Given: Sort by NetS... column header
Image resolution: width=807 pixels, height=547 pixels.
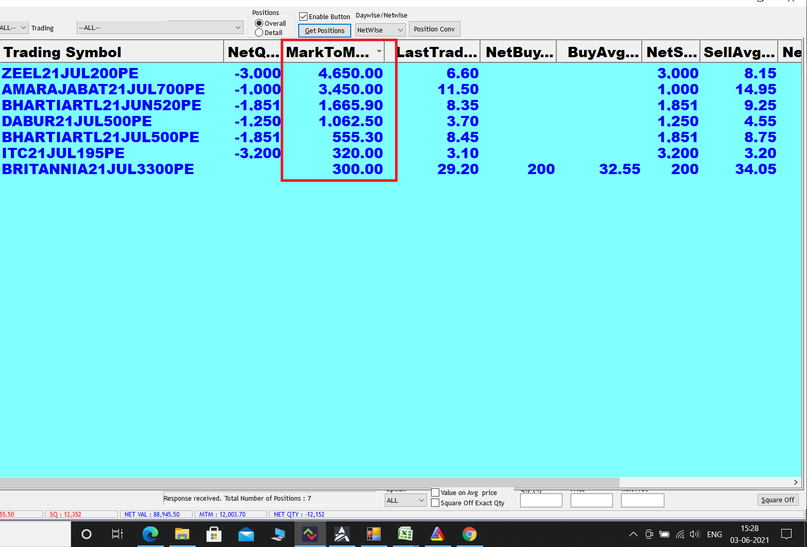Looking at the screenshot, I should [671, 52].
